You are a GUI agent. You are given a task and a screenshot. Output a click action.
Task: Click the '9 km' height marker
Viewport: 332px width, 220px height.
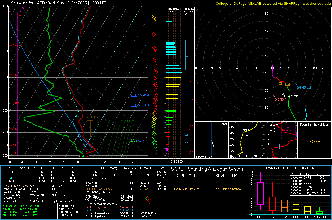(16, 75)
